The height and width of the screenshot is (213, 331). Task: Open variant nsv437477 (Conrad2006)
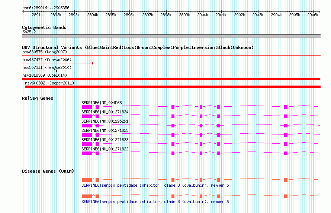pos(47,60)
